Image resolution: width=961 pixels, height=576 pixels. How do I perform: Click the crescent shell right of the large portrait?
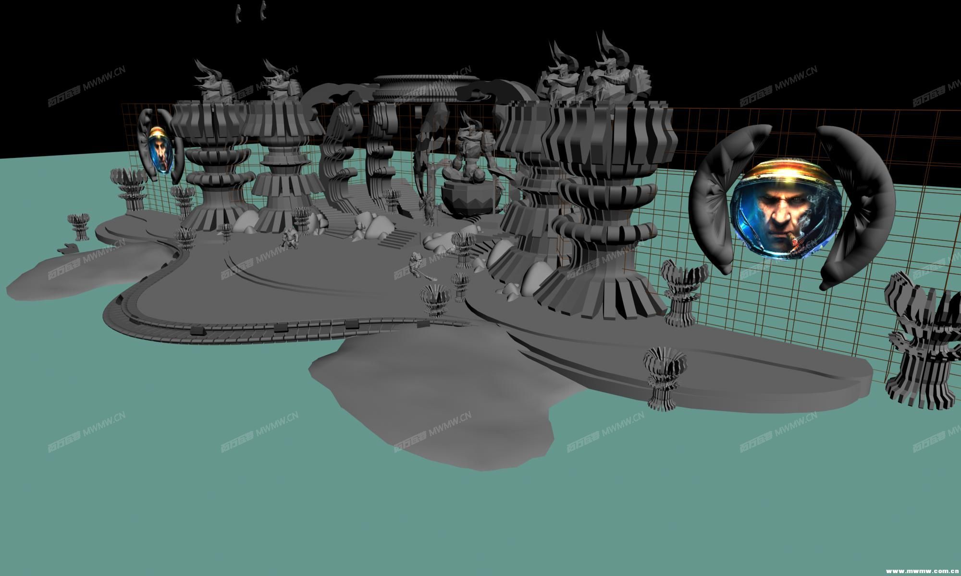[x=855, y=208]
